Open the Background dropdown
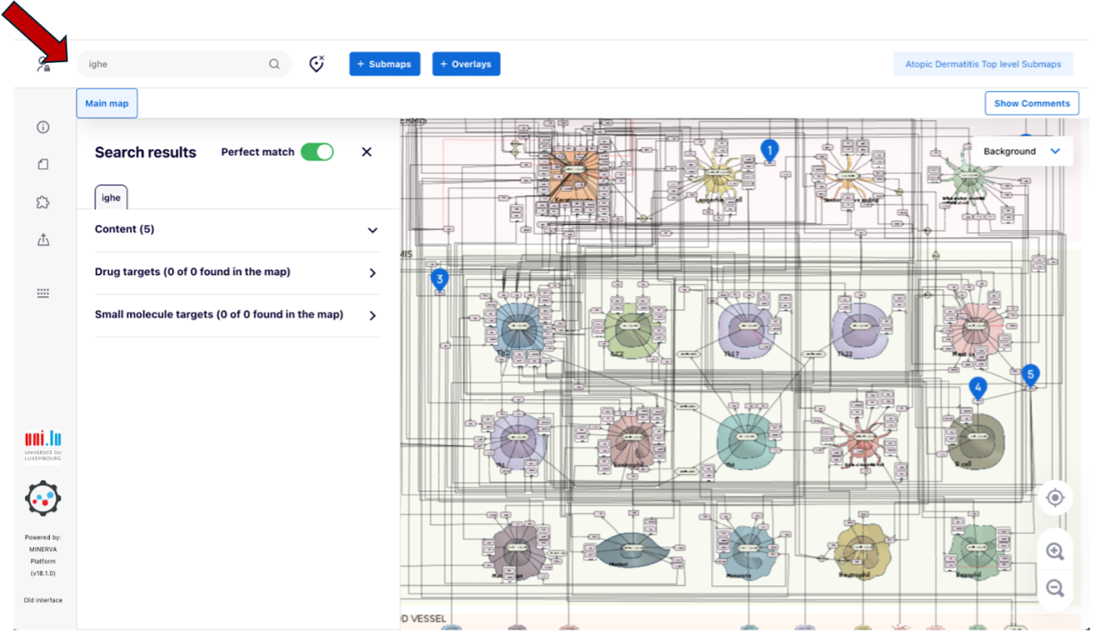Image resolution: width=1094 pixels, height=633 pixels. (x=1021, y=152)
